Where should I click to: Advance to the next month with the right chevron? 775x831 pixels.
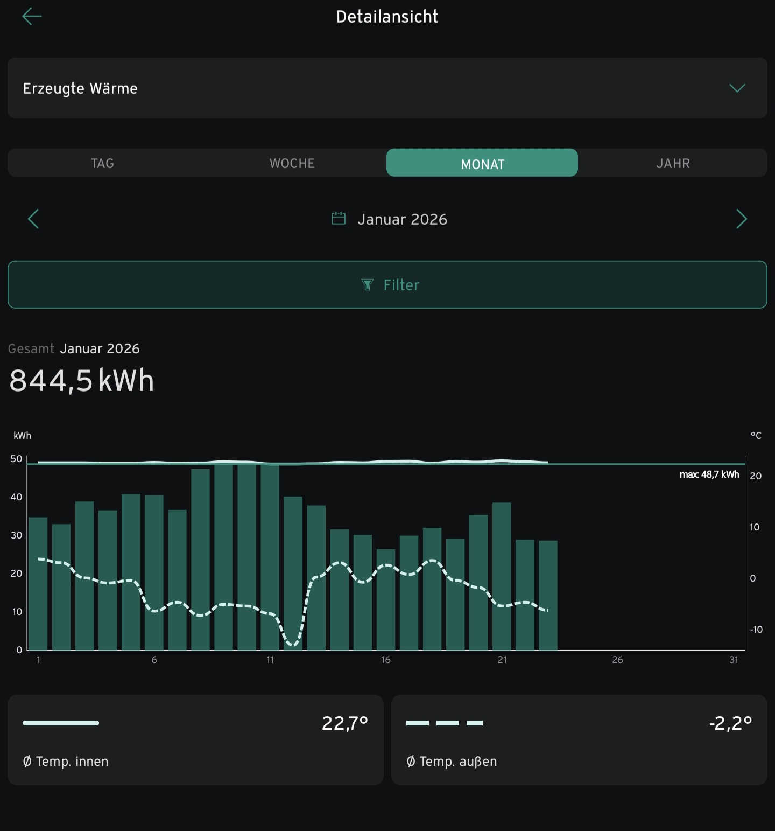[x=741, y=219]
